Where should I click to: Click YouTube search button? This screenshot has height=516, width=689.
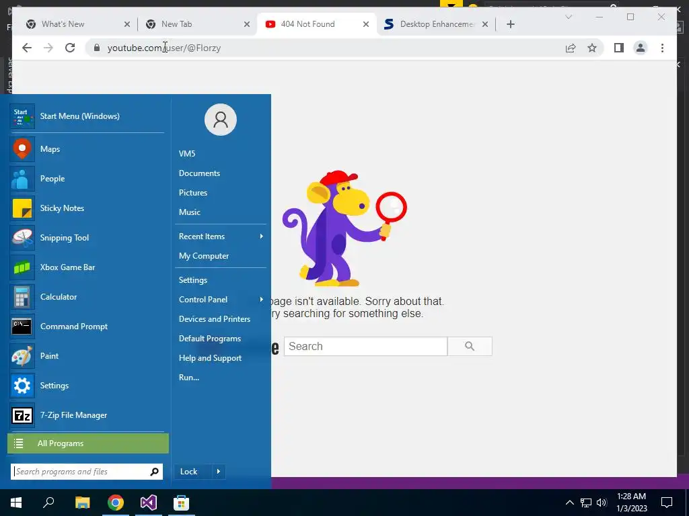[470, 346]
